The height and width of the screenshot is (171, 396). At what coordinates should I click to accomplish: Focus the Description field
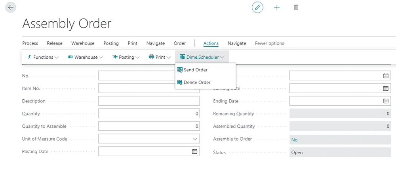click(x=149, y=101)
